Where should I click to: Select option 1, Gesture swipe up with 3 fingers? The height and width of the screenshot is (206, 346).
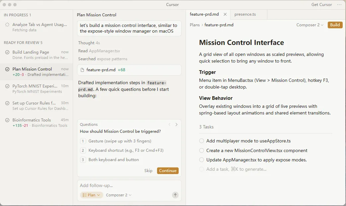coord(129,141)
